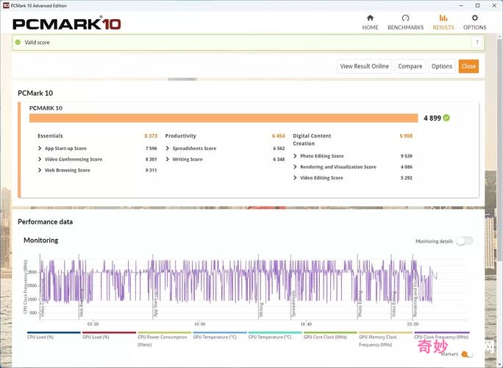Expand the Photo Editing Score row
This screenshot has width=503, height=368.
click(x=295, y=156)
